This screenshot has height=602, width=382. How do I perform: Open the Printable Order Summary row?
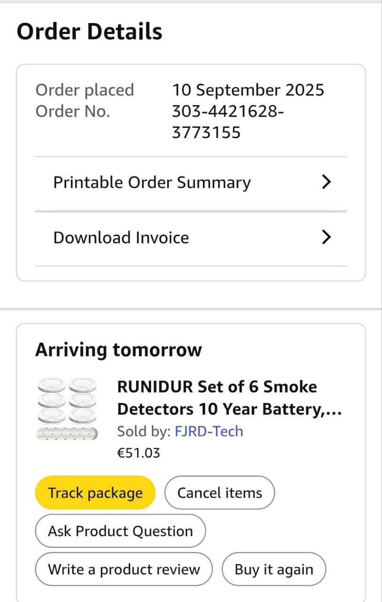tap(152, 182)
